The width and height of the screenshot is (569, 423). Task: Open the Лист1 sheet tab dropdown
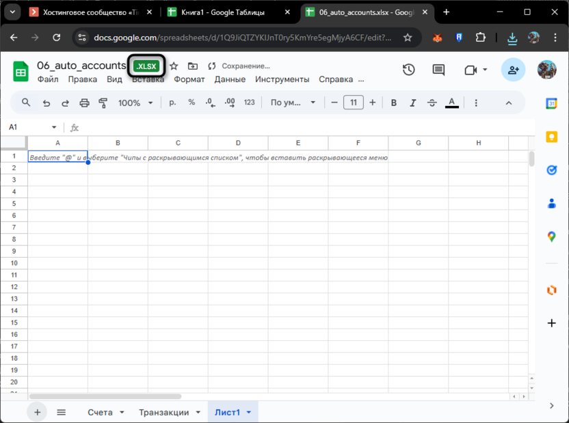tap(249, 412)
